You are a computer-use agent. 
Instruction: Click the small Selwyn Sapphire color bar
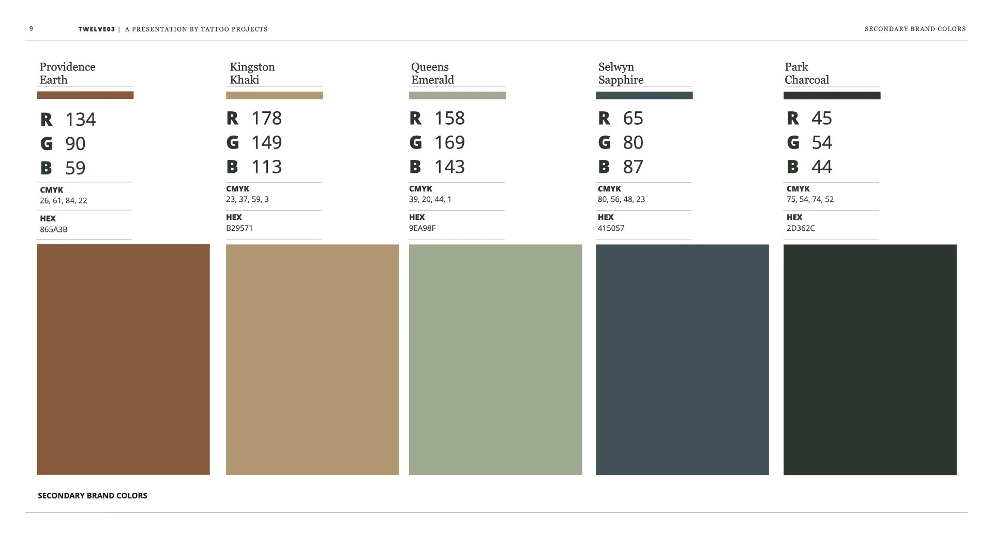644,95
